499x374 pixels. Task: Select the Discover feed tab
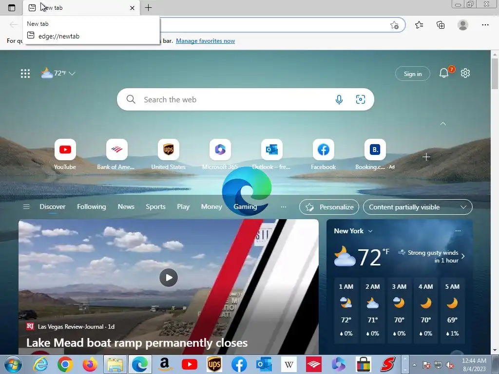[53, 206]
